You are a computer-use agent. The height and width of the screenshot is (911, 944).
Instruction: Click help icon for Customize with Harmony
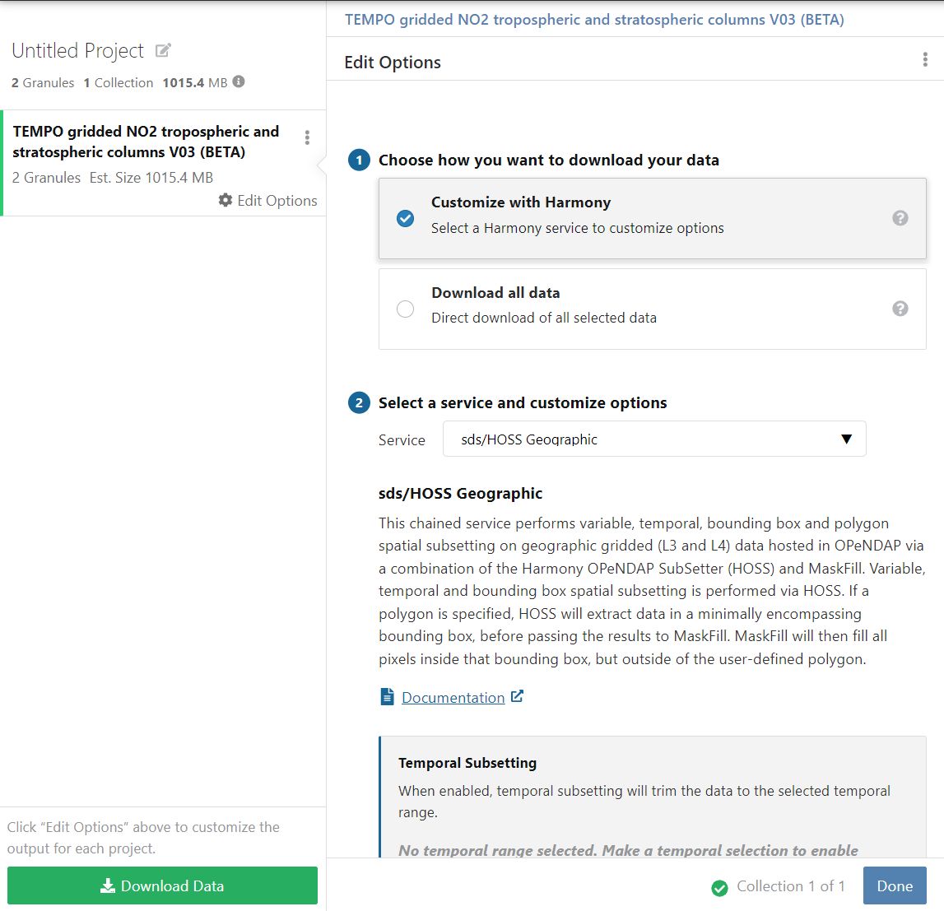point(900,218)
